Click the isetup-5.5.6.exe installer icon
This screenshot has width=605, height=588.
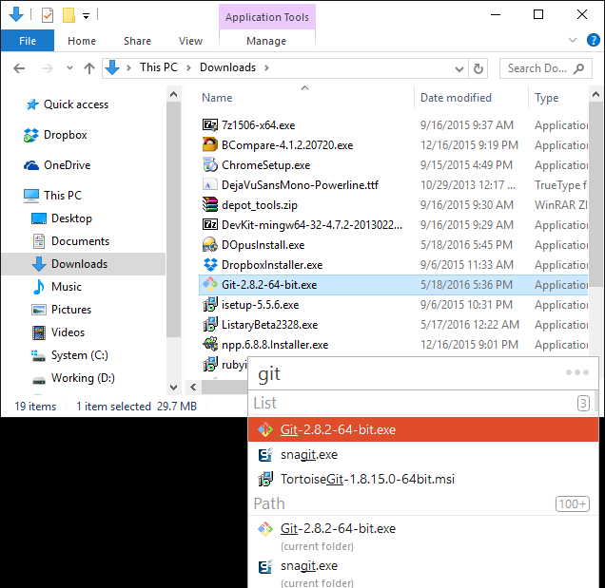pyautogui.click(x=210, y=304)
